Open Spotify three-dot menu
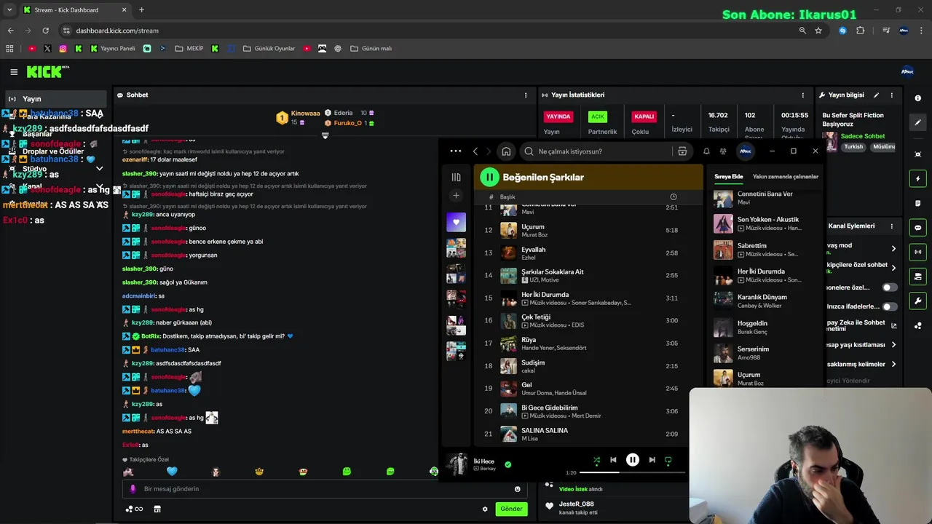 coord(456,151)
